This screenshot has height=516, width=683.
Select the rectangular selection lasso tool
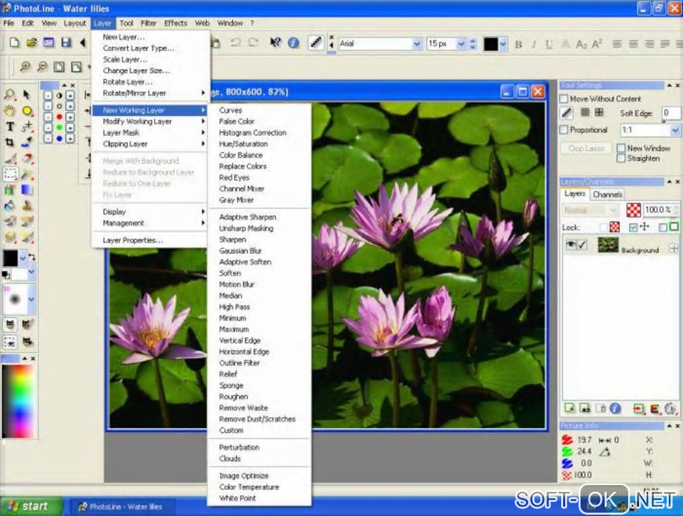coord(9,174)
